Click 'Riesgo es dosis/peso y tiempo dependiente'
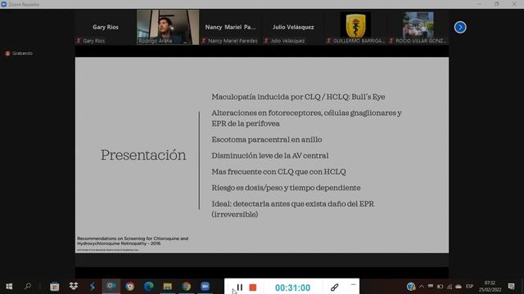The image size is (524, 294). click(286, 188)
